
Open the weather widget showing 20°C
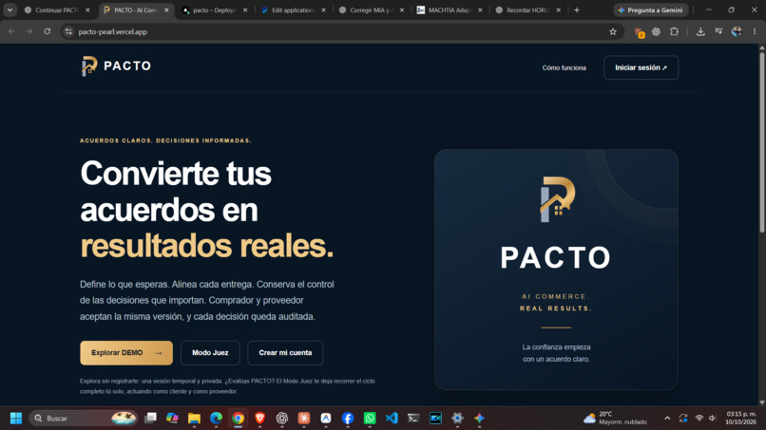[616, 419]
